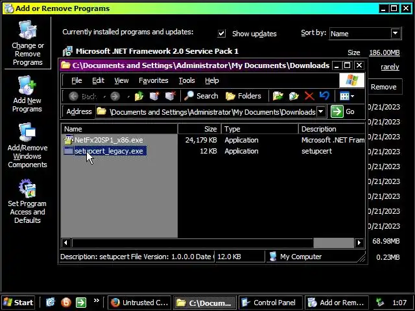This screenshot has width=415, height=311.
Task: Select Microsoft .NET Framework 2.0 Service Pack 1 entry
Action: click(x=157, y=51)
